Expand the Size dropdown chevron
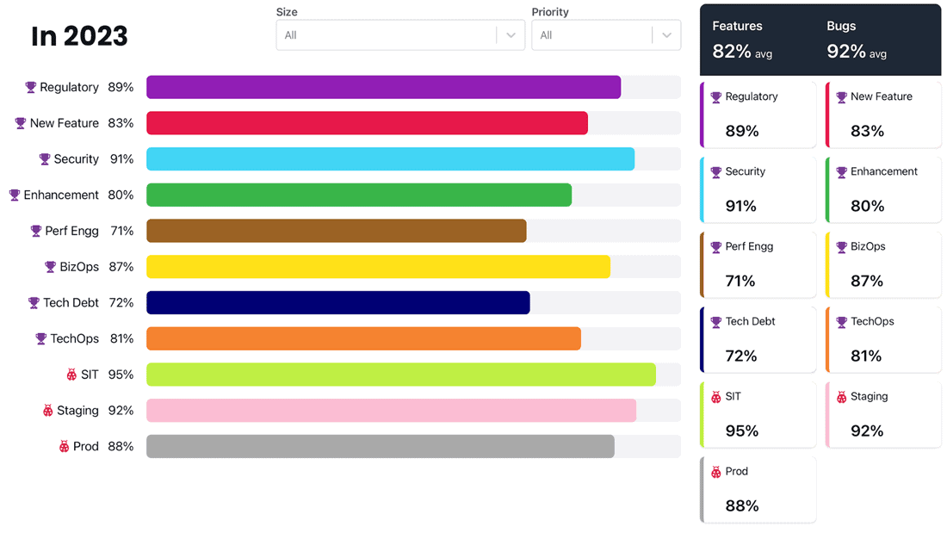This screenshot has width=947, height=533. 511,35
